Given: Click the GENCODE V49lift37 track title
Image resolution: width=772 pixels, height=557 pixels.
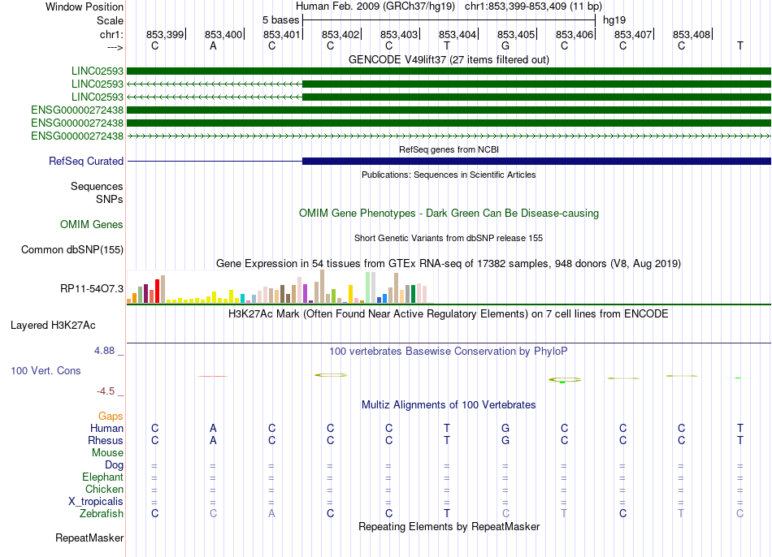Looking at the screenshot, I should [449, 59].
